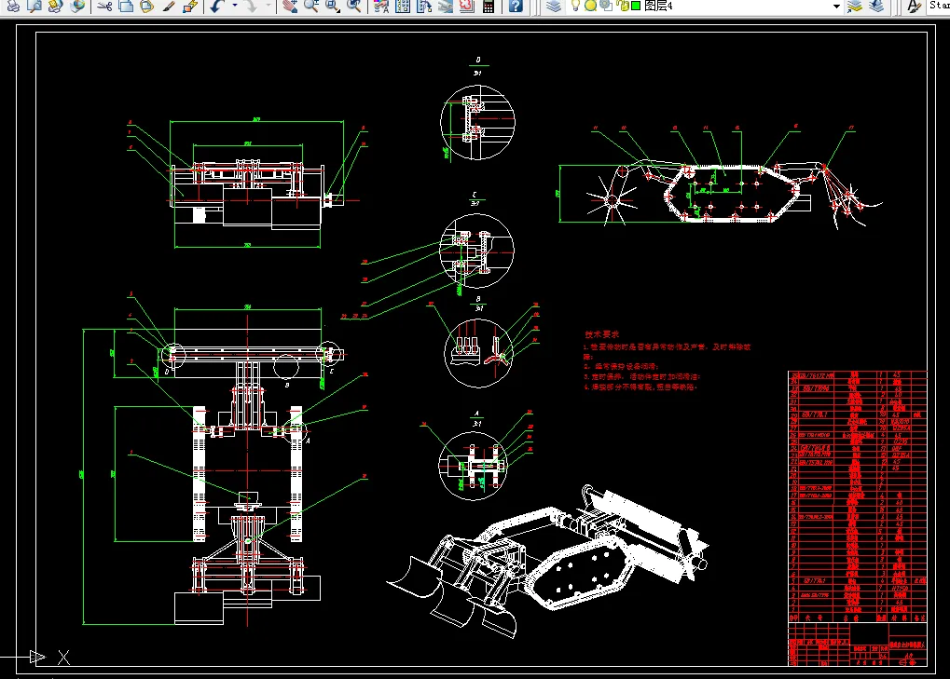This screenshot has width=950, height=679.
Task: Open the Quick Calculator
Action: 488,6
